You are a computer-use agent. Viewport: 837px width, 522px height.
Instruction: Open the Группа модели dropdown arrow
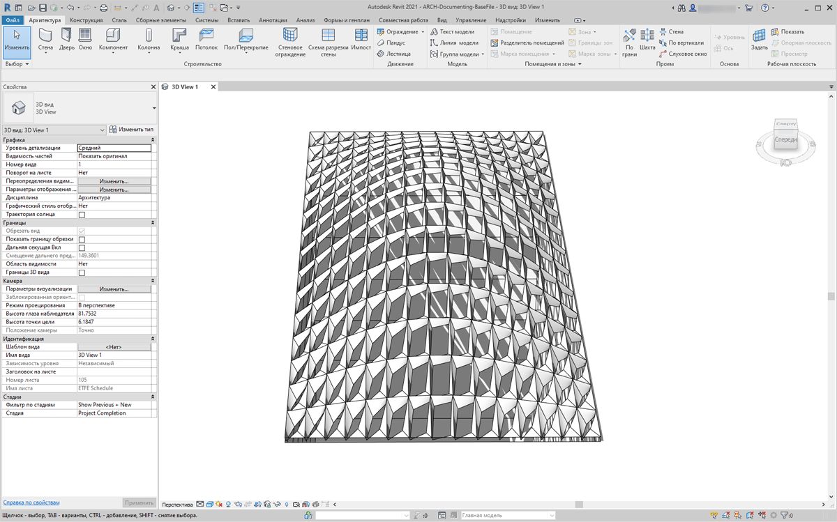[483, 54]
